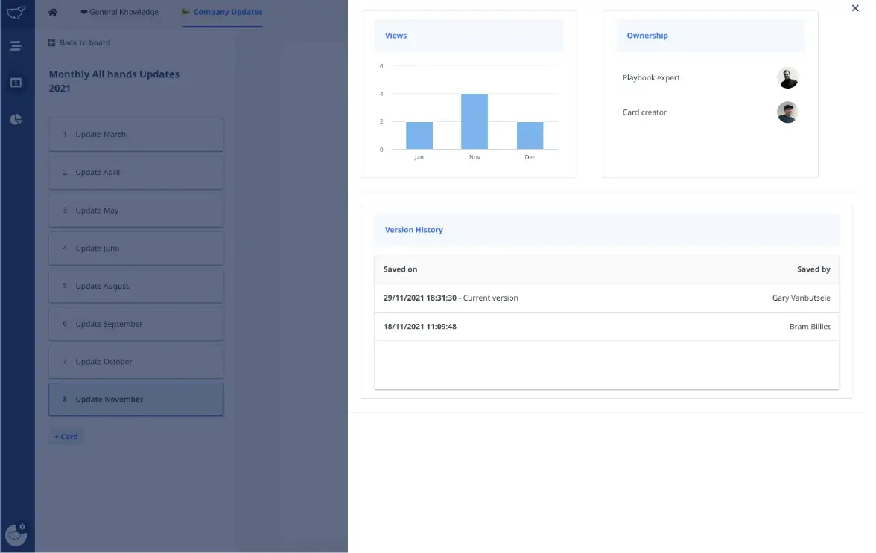This screenshot has width=876, height=553.
Task: Switch to the General Knowledge tab
Action: 119,13
